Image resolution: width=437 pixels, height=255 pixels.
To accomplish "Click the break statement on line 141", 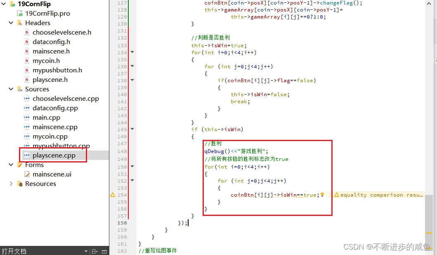I will tap(240, 102).
